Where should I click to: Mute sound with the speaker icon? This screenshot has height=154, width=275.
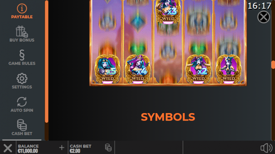[x=266, y=148]
